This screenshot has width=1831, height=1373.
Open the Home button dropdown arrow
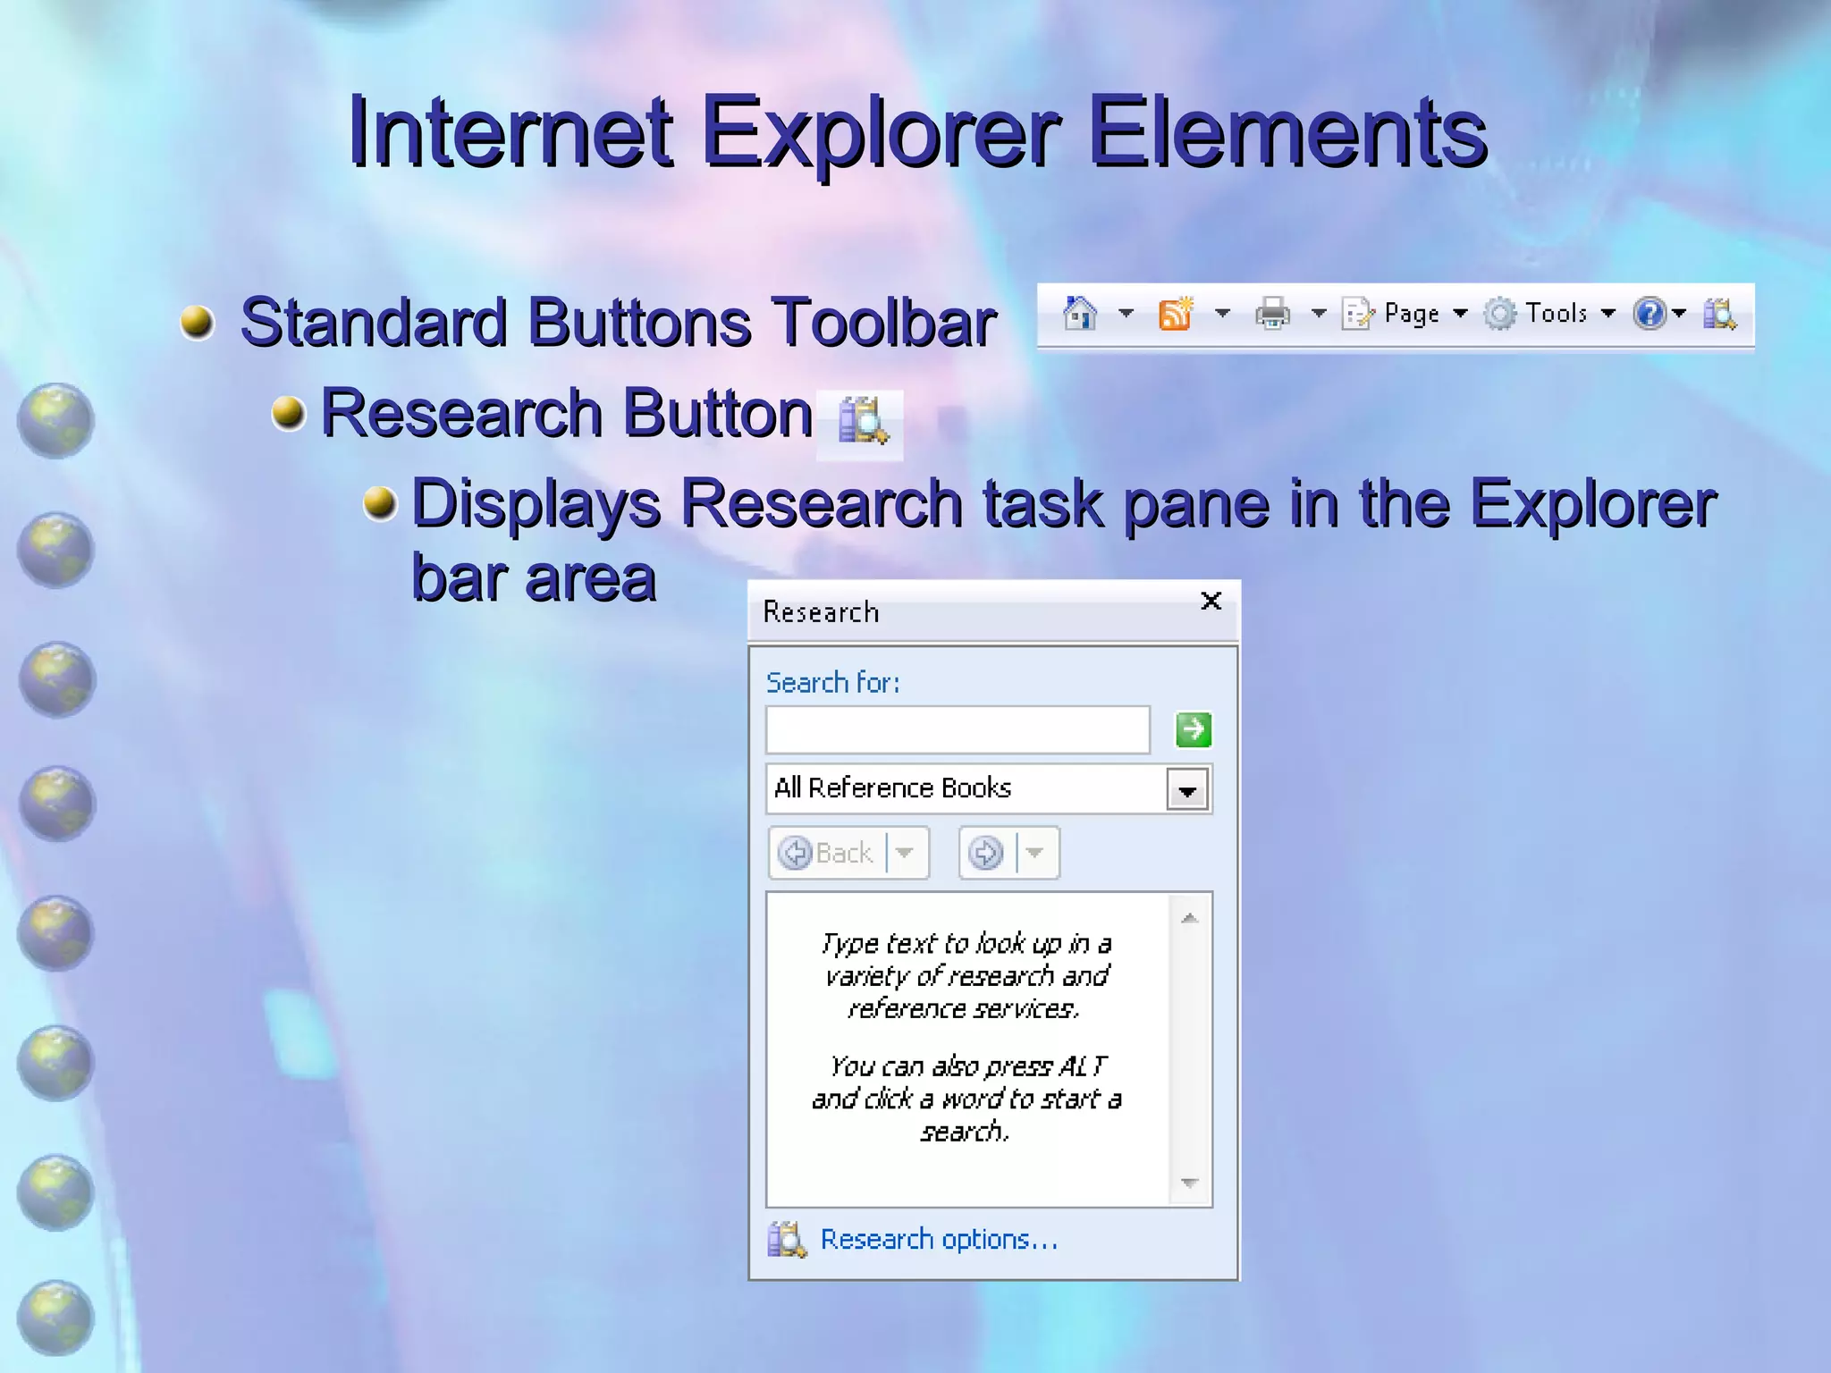pos(1126,314)
